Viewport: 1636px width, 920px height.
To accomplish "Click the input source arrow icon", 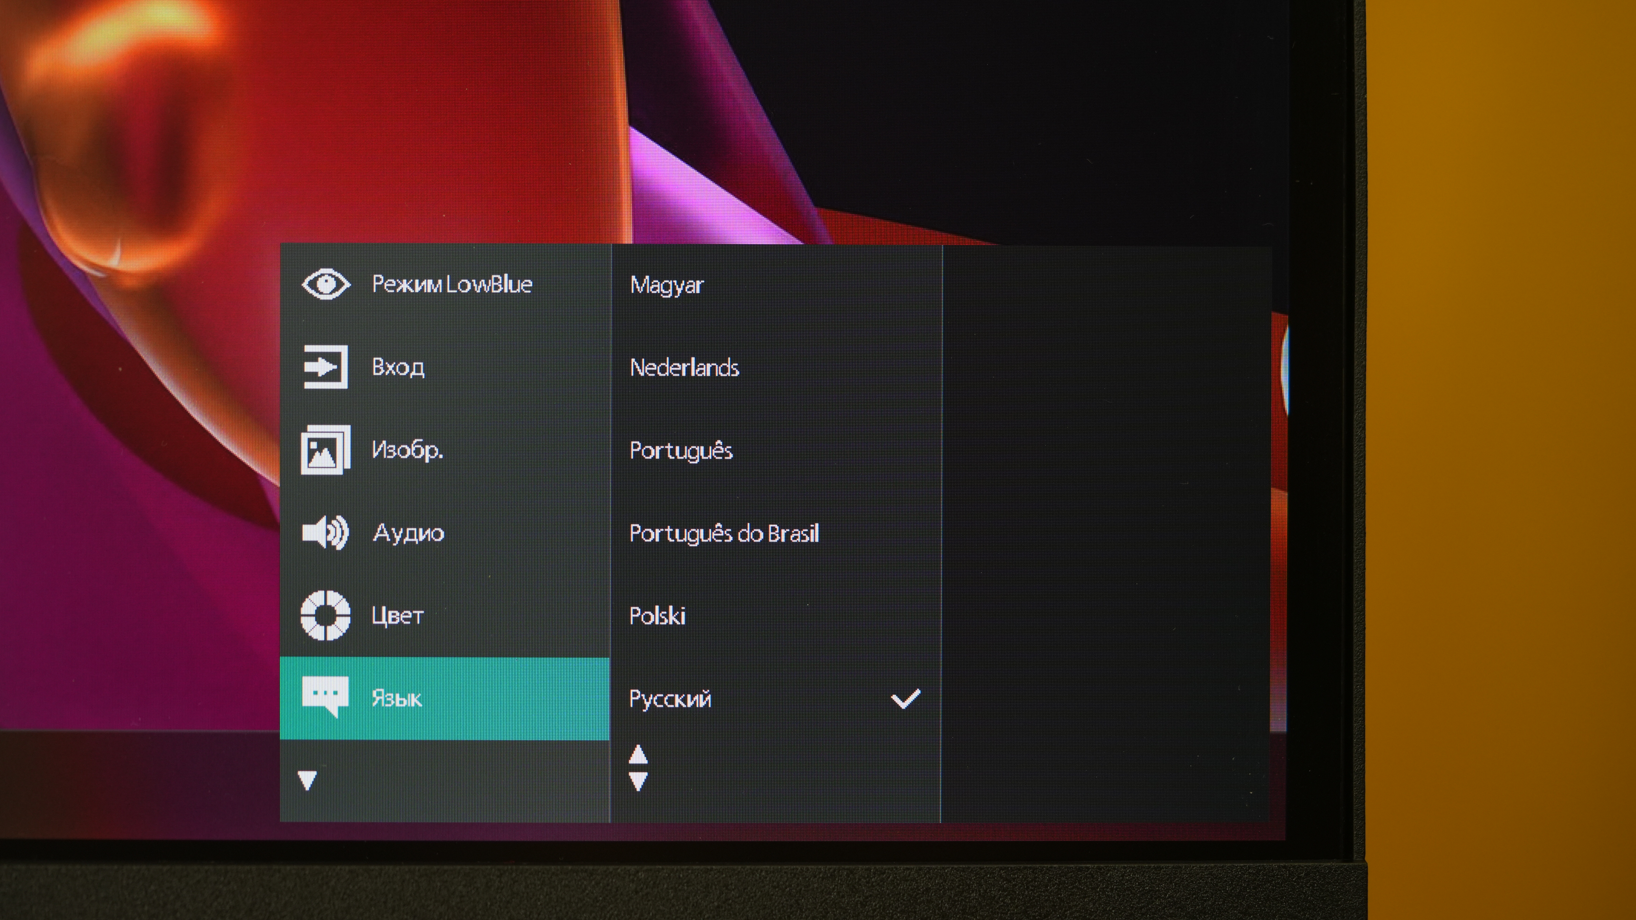I will pyautogui.click(x=325, y=366).
